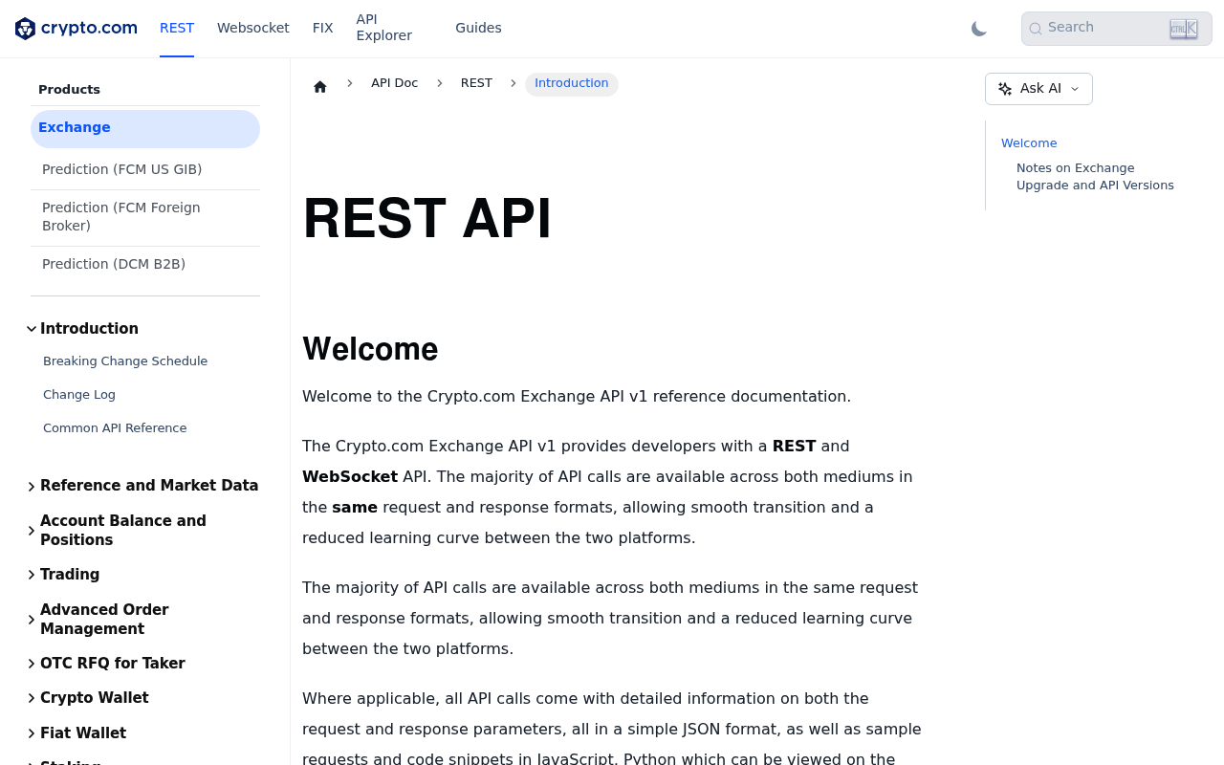Select the Exchange product
The width and height of the screenshot is (1224, 765).
[x=145, y=128]
